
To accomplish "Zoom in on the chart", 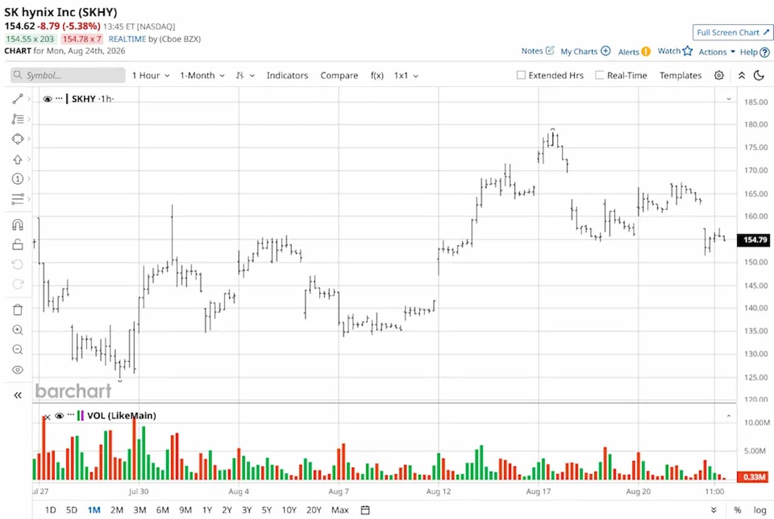I will point(18,330).
